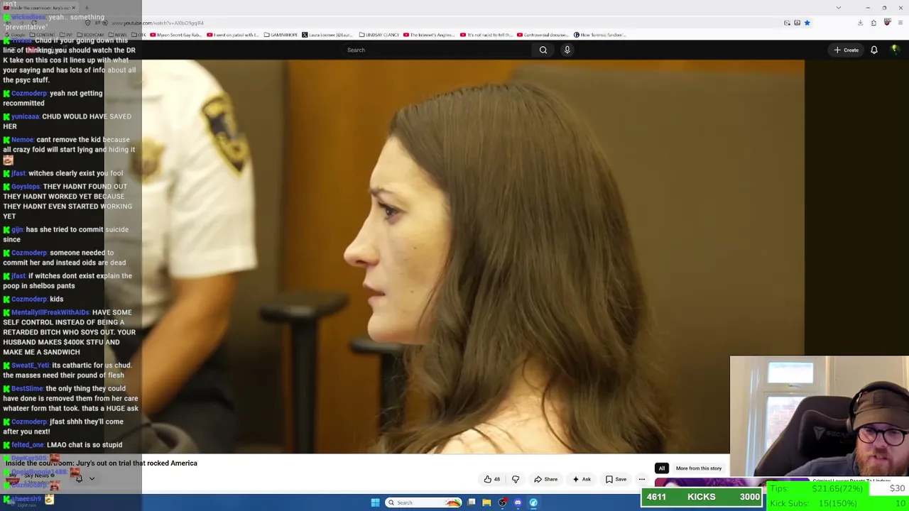Click the video title text
Screen dimensions: 909x511
click(102, 463)
